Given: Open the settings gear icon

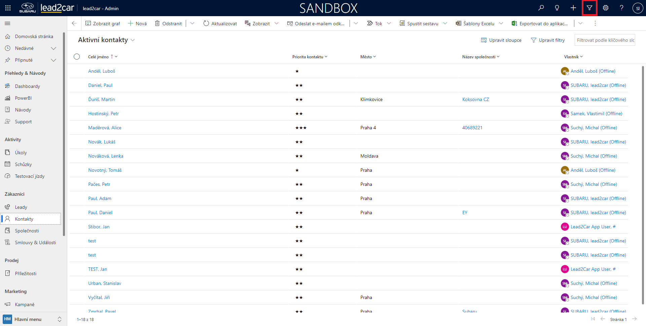Looking at the screenshot, I should click(x=605, y=8).
